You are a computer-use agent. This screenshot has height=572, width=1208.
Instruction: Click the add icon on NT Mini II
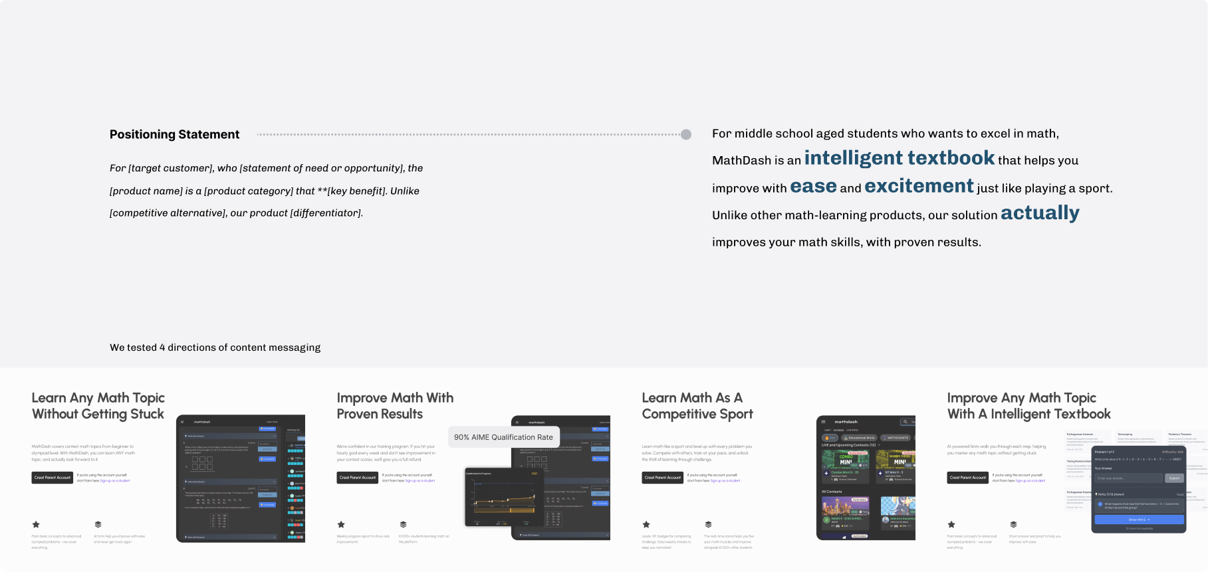(880, 473)
